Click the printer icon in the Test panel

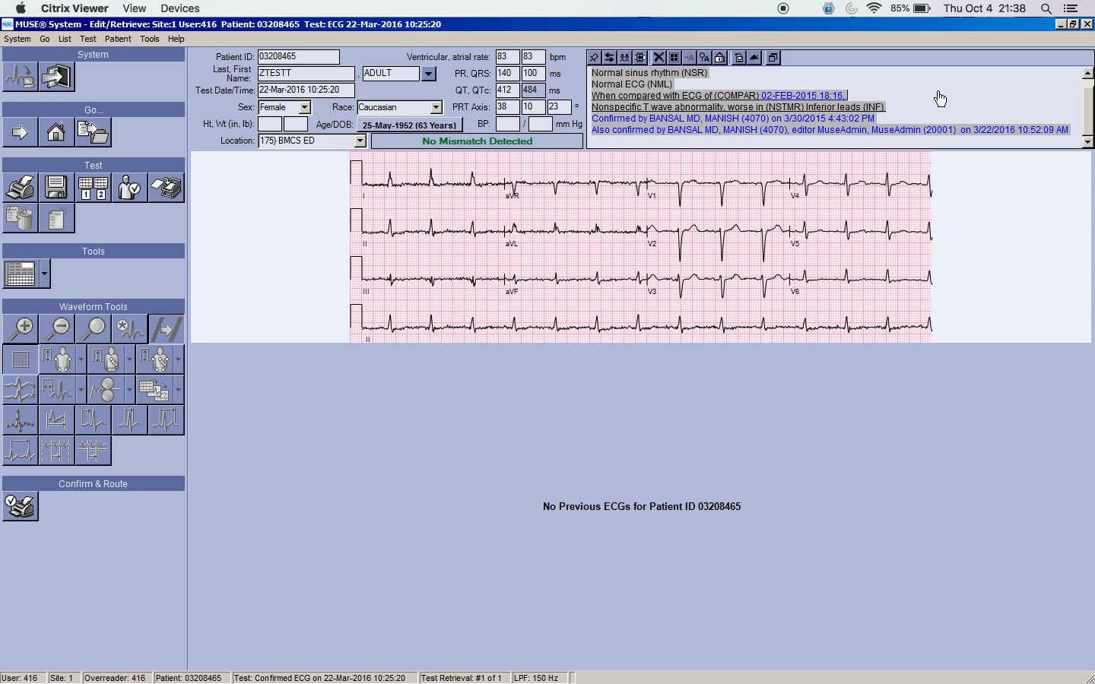click(x=20, y=187)
